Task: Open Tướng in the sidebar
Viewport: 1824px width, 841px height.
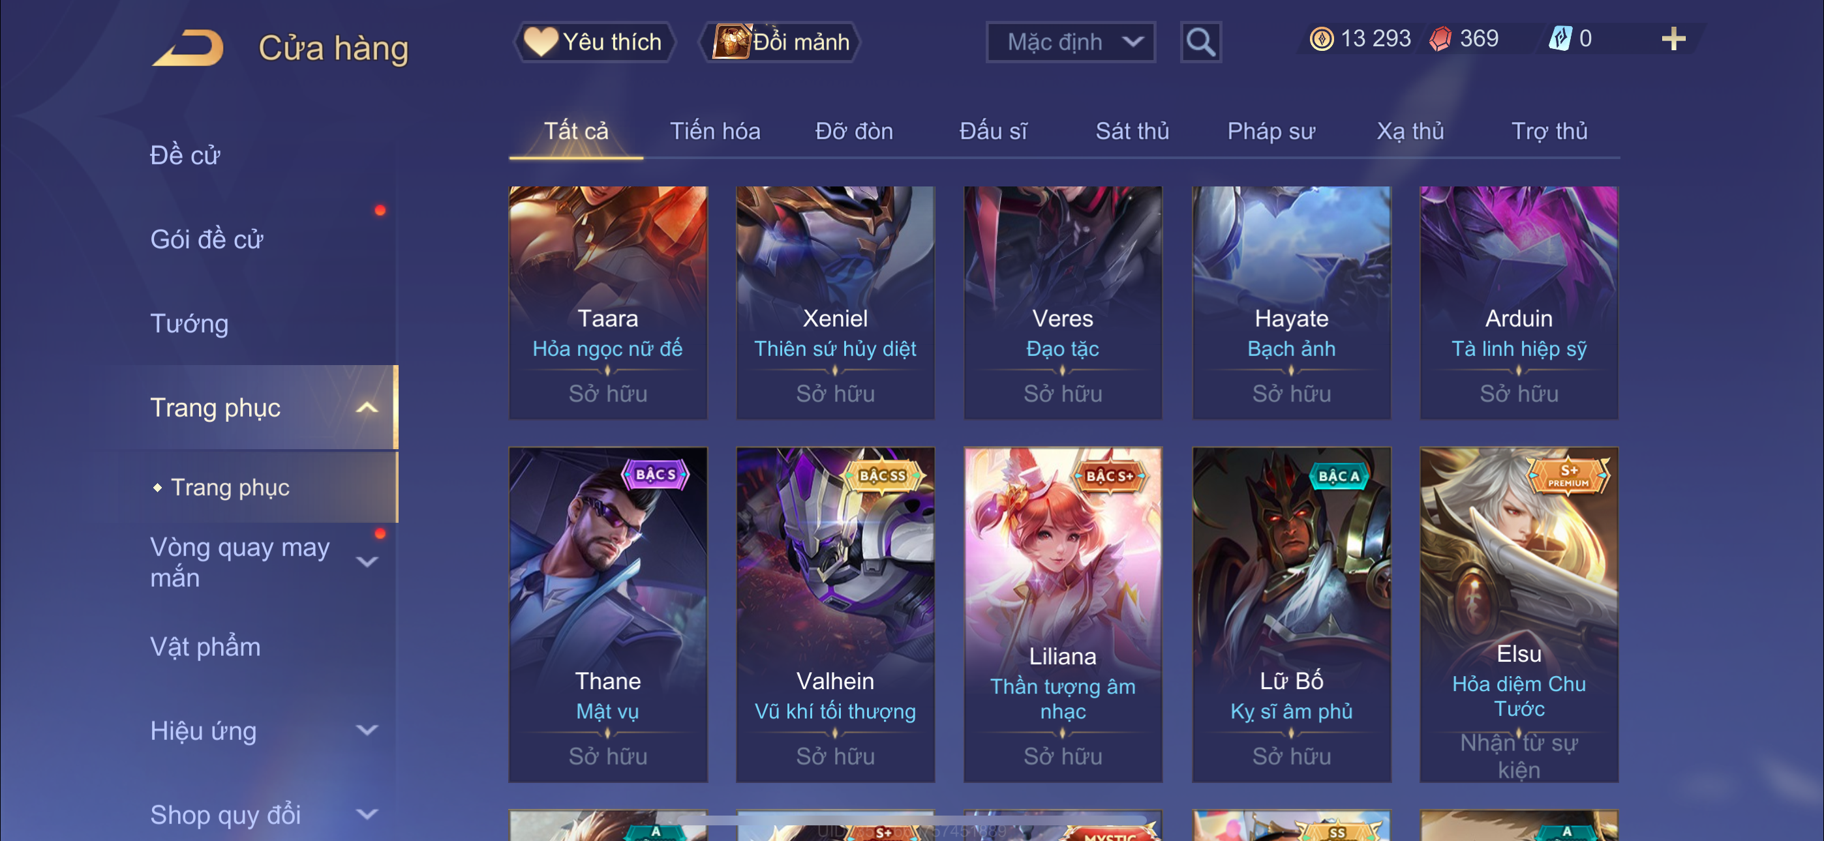Action: point(189,323)
